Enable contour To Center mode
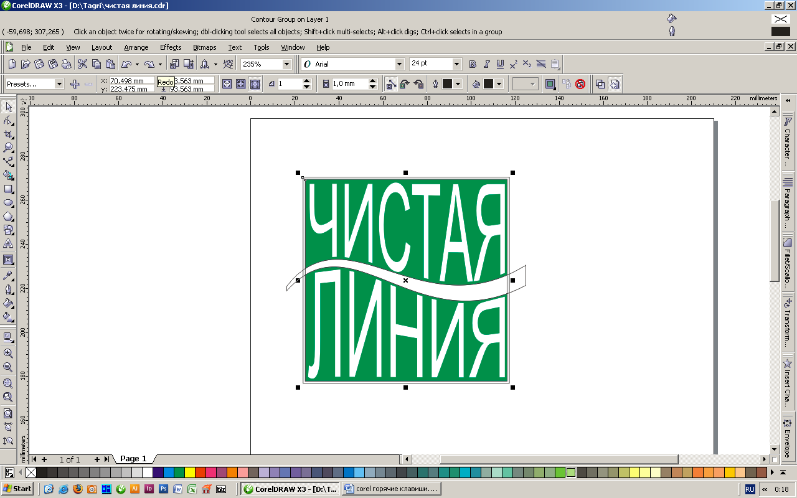797x498 pixels. pos(227,83)
